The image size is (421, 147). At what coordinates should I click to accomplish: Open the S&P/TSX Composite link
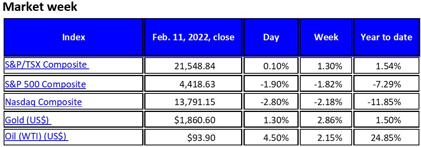click(47, 65)
